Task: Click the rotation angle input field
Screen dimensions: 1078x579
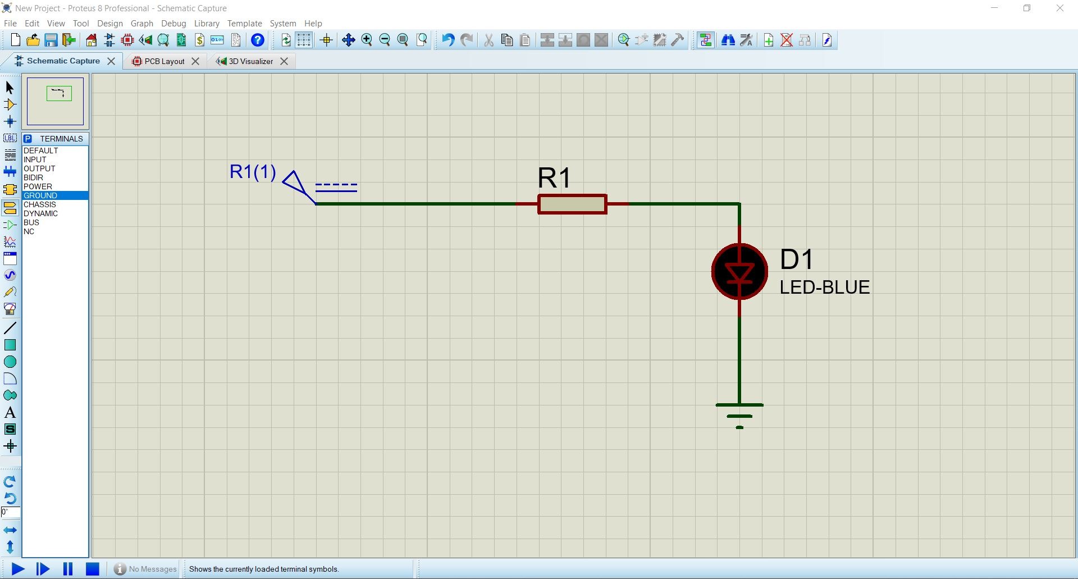Action: click(10, 512)
